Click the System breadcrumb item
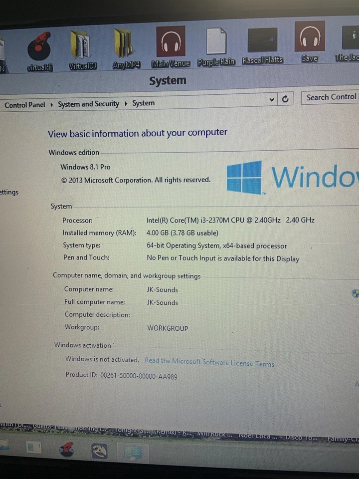Screen dimensions: 359x479 point(144,103)
